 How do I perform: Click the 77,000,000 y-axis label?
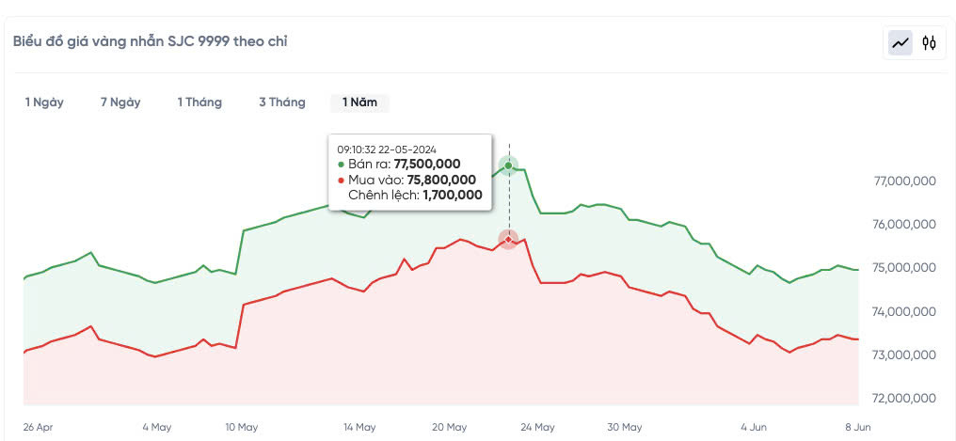[x=904, y=181]
